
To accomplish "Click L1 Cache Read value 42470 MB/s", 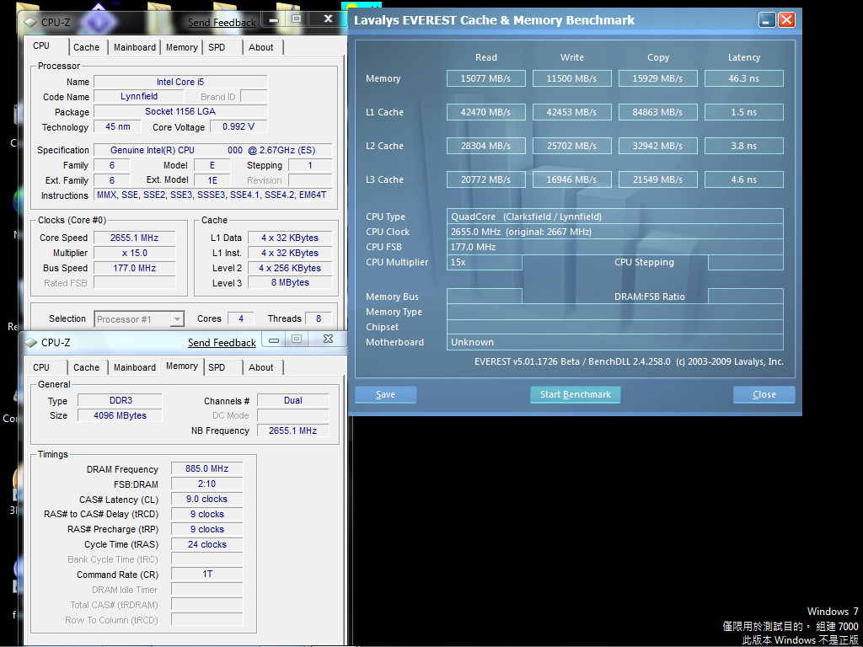I will coord(486,112).
